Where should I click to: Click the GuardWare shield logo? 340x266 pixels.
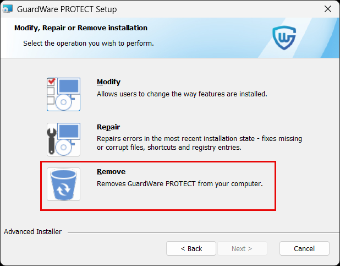click(x=284, y=38)
